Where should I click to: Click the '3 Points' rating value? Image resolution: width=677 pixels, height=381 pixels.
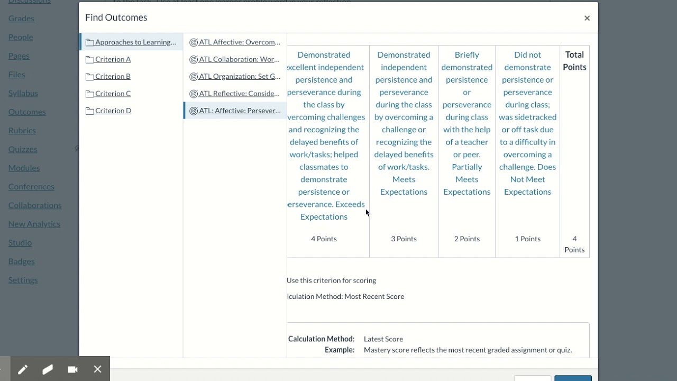click(404, 239)
